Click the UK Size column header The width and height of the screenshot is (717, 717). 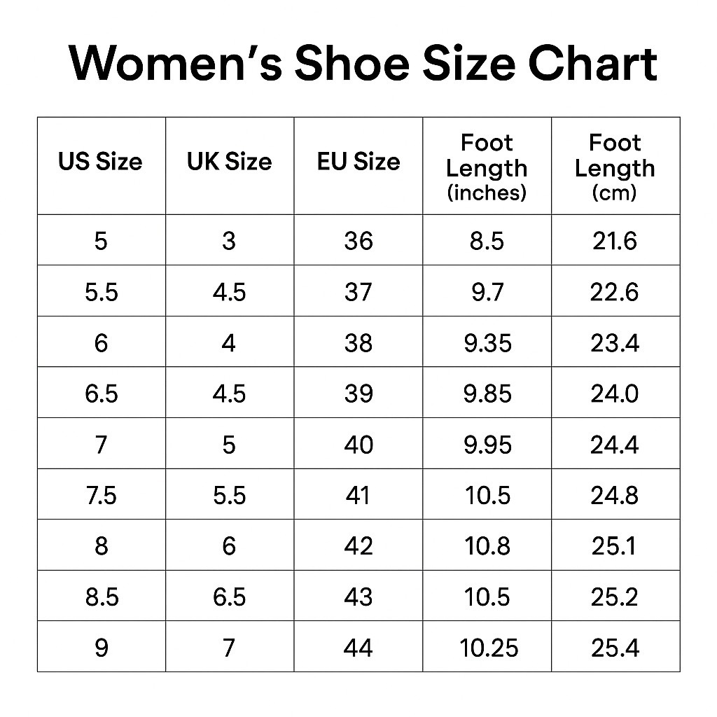pyautogui.click(x=229, y=162)
